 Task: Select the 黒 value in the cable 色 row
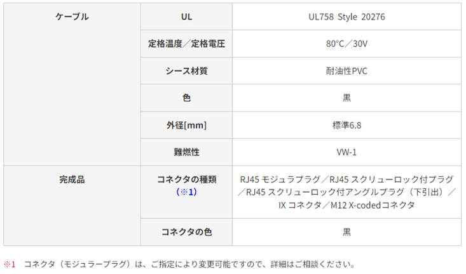[x=346, y=98]
